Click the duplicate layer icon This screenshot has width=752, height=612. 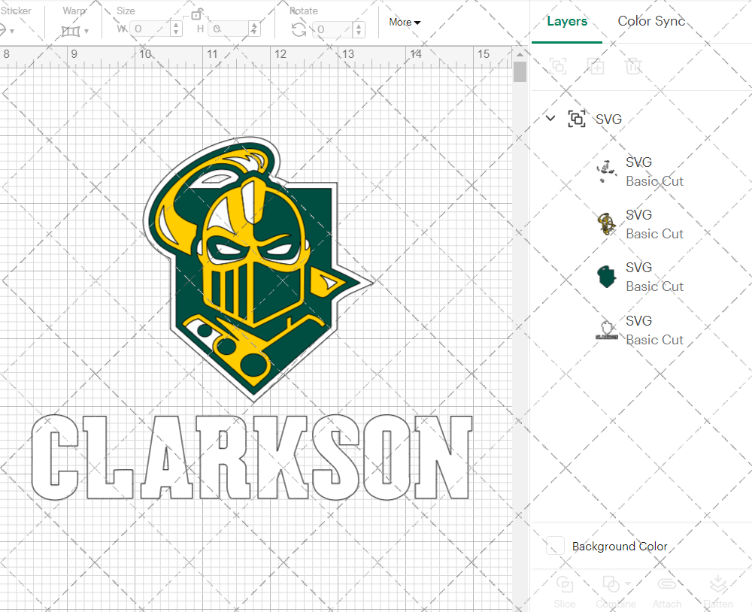coord(596,66)
